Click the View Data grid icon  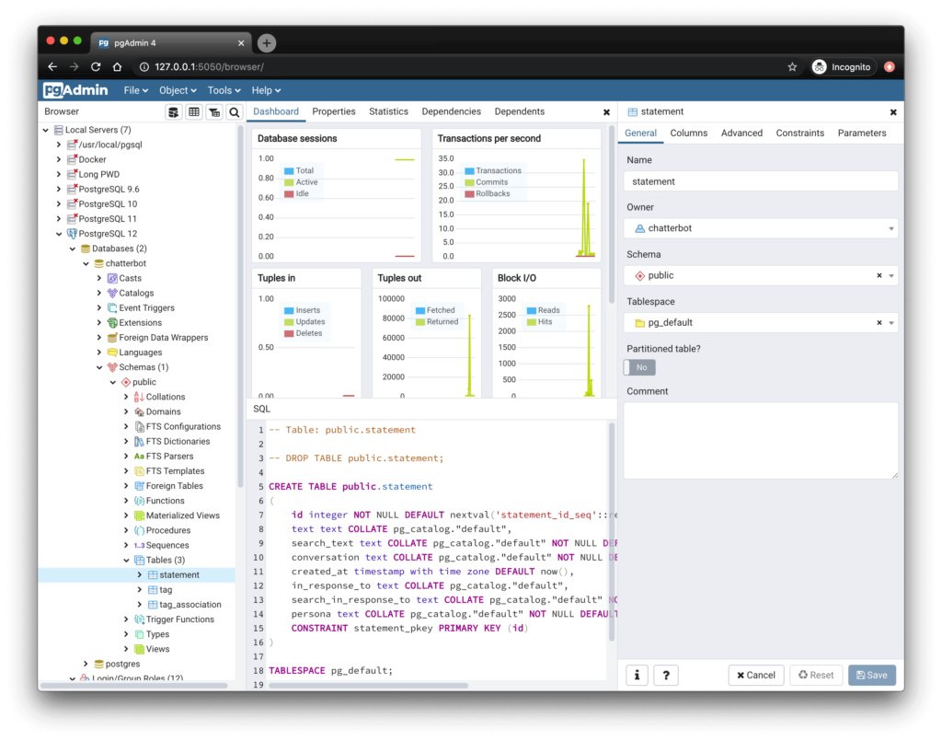pyautogui.click(x=194, y=111)
